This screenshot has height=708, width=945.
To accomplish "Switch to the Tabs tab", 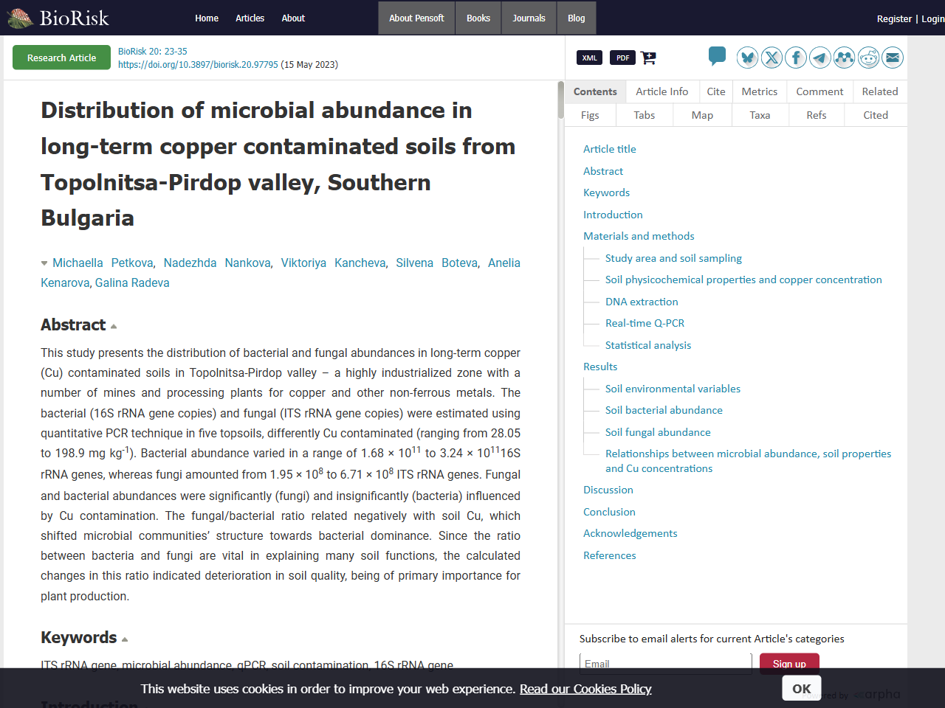I will (645, 115).
